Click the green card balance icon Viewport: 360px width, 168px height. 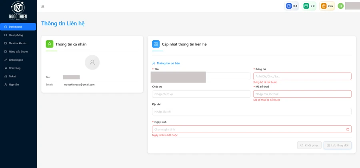tap(306, 6)
